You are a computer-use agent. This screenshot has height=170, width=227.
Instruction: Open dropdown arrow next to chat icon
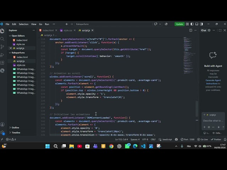(160, 24)
